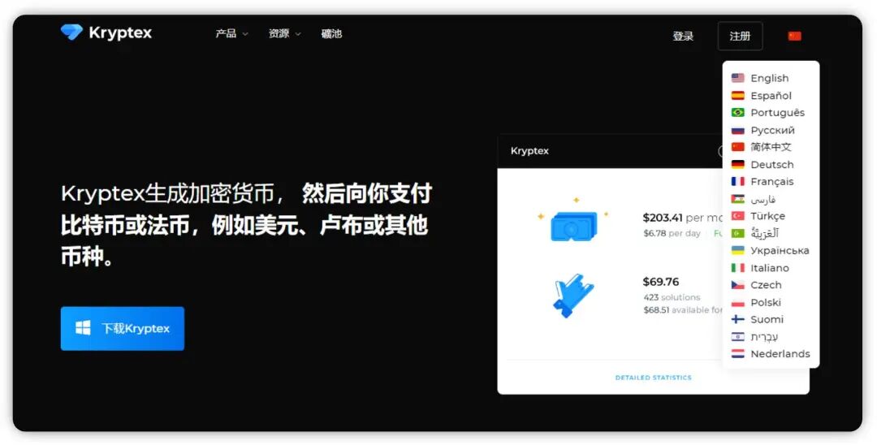Viewport: 877px width, 445px height.
Task: Expand the 资源 menu chevron
Action: tap(298, 35)
